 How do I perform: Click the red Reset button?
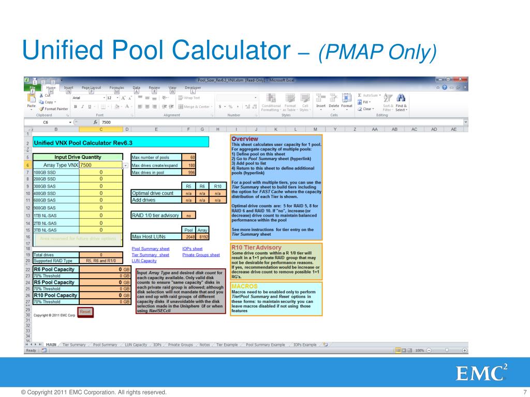(85, 312)
